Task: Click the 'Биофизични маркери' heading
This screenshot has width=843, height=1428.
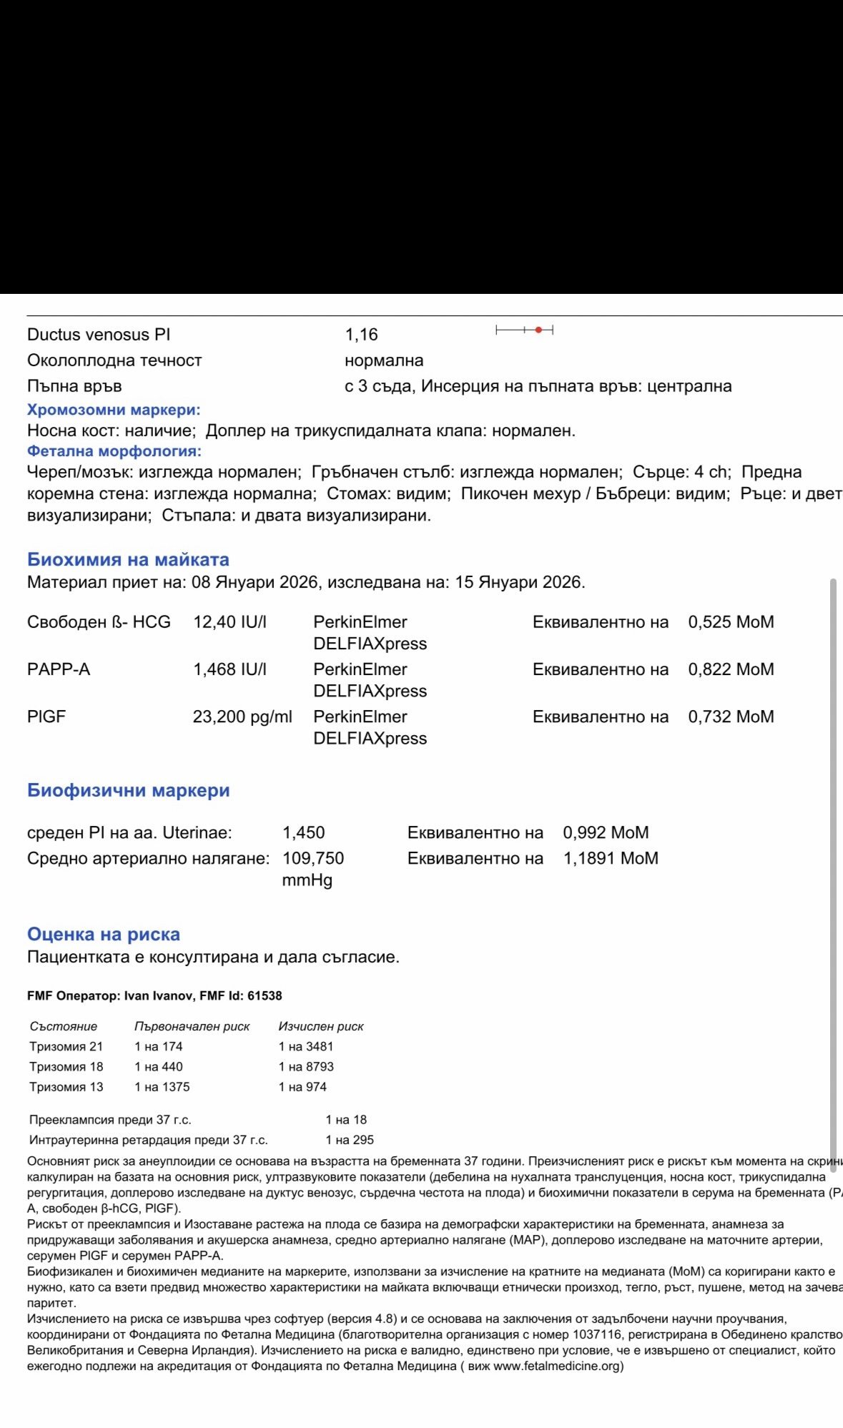Action: tap(128, 790)
